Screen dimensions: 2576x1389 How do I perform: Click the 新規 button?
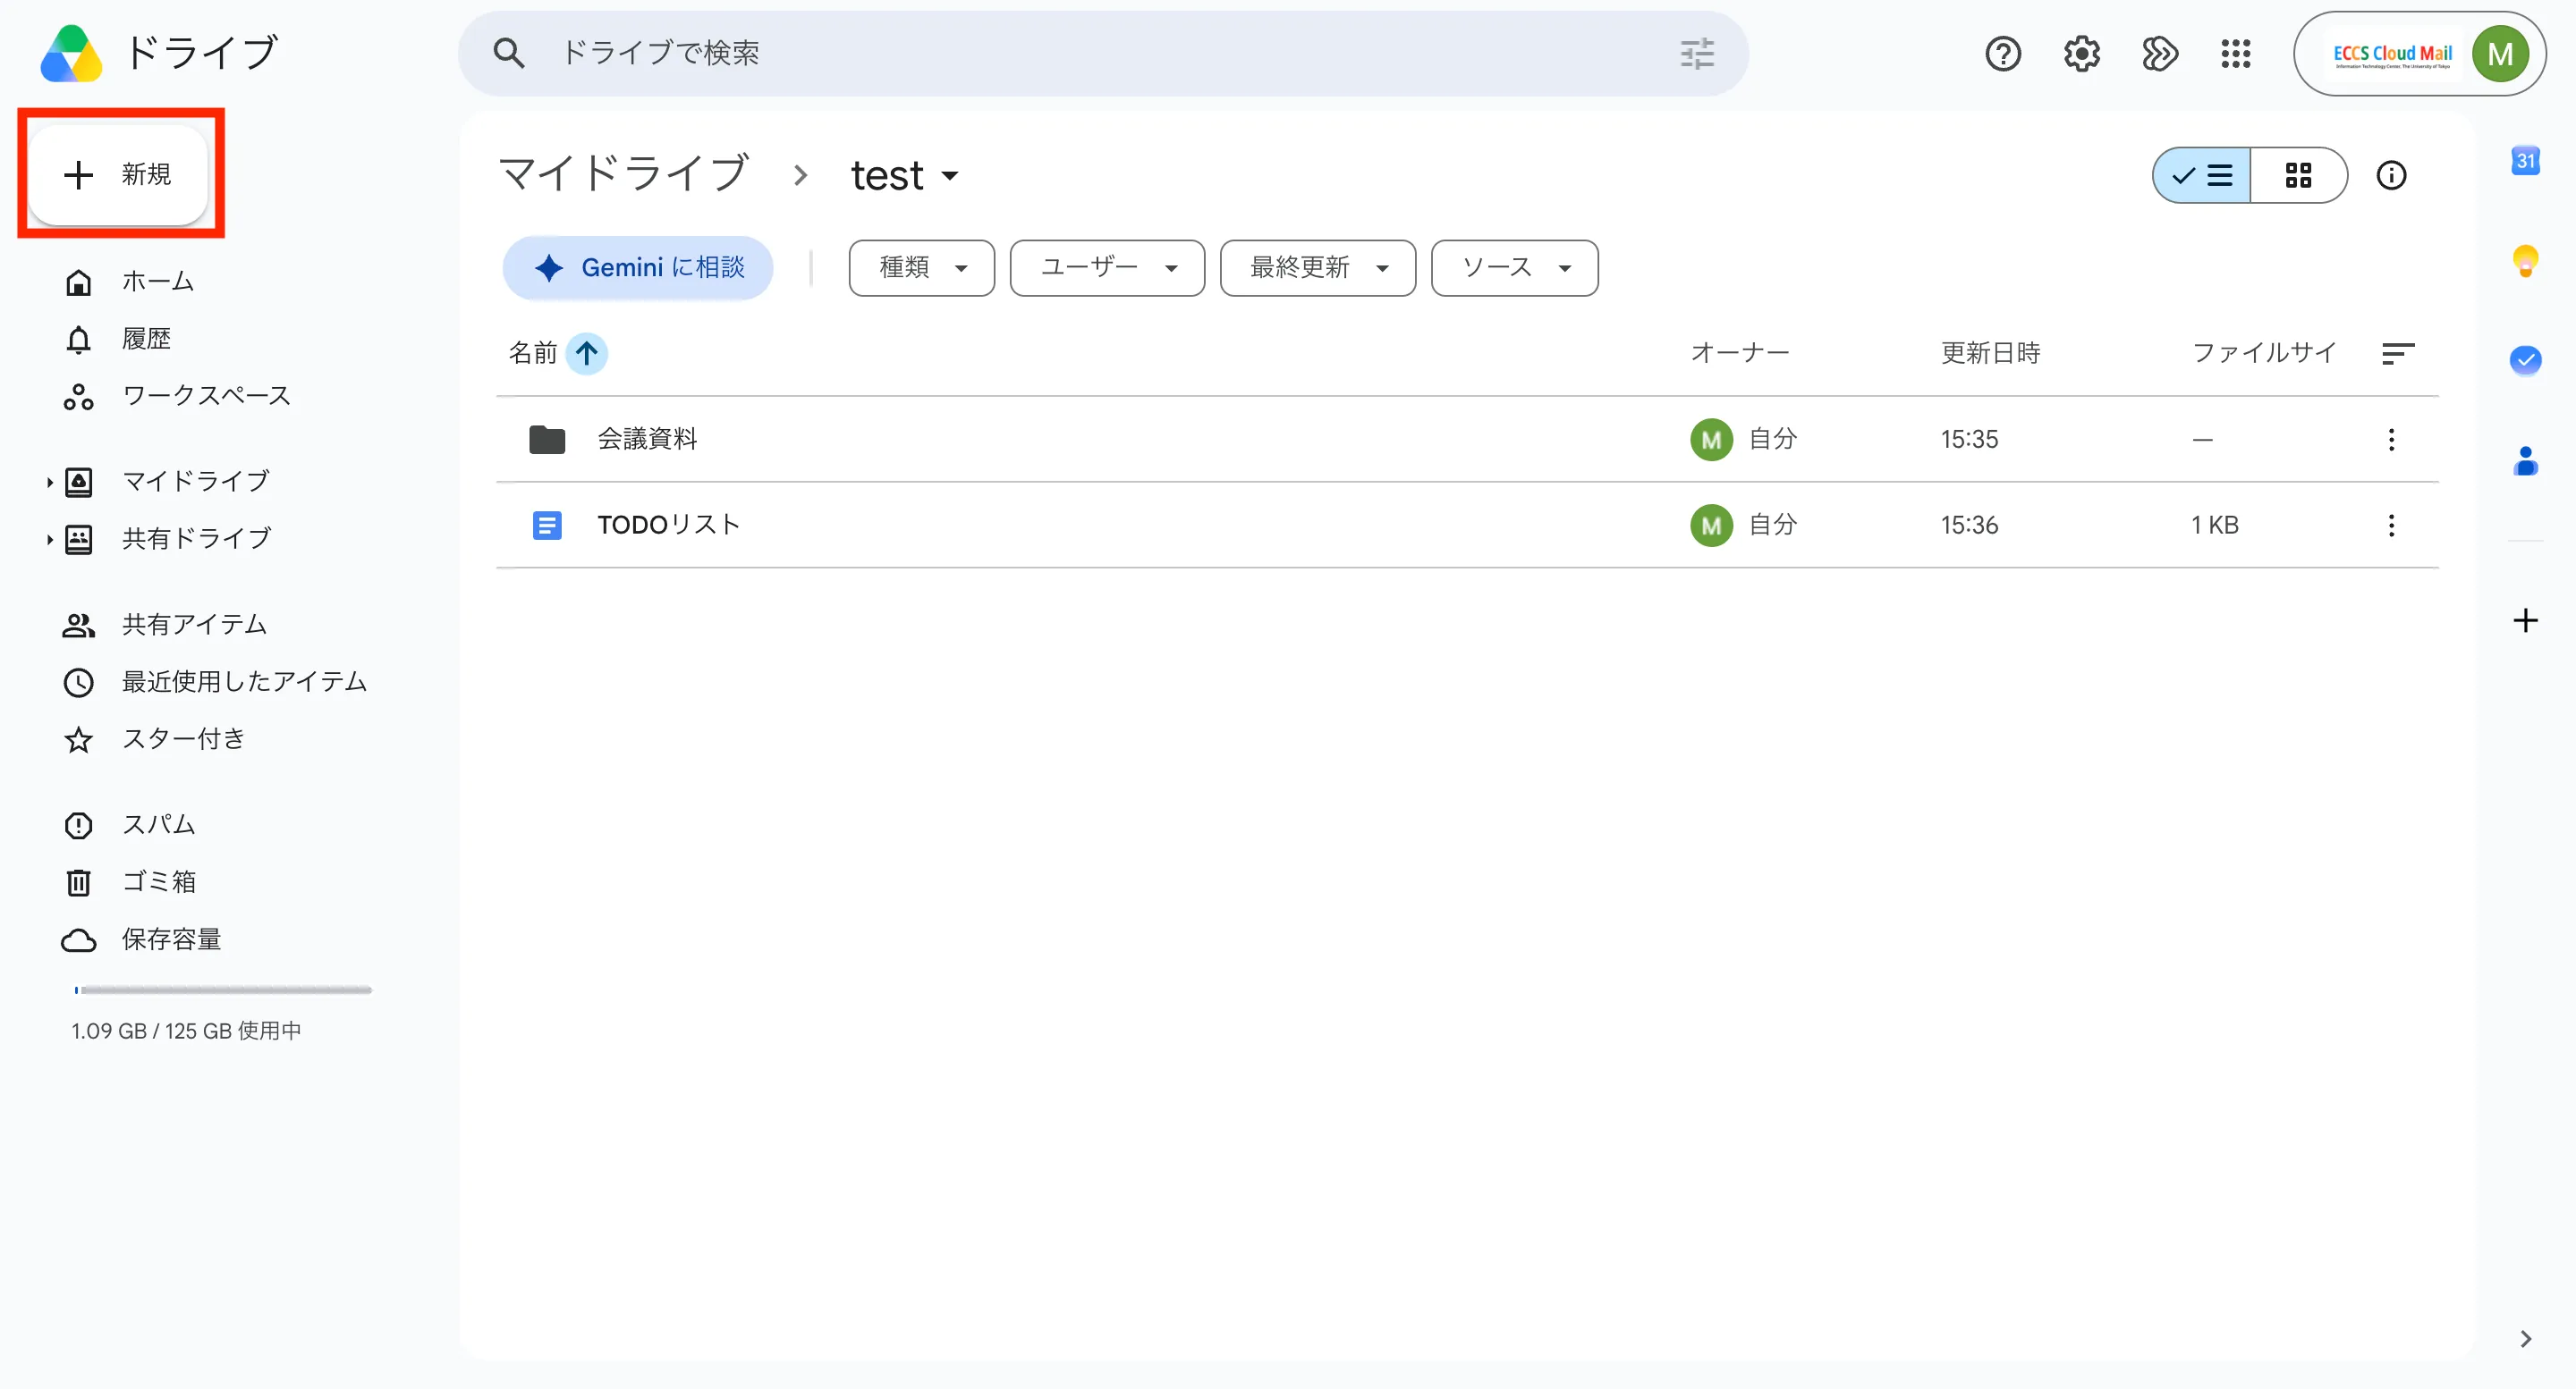(x=118, y=175)
